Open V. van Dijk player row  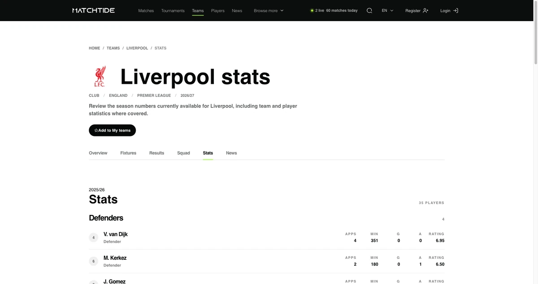pos(267,237)
